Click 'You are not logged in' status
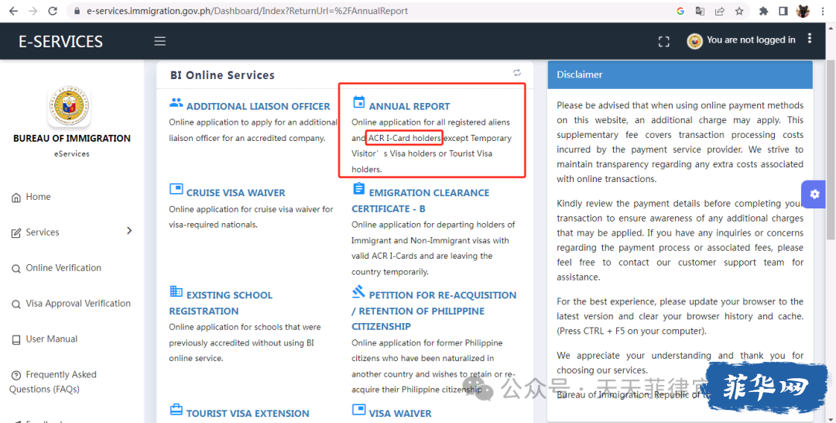 [751, 40]
